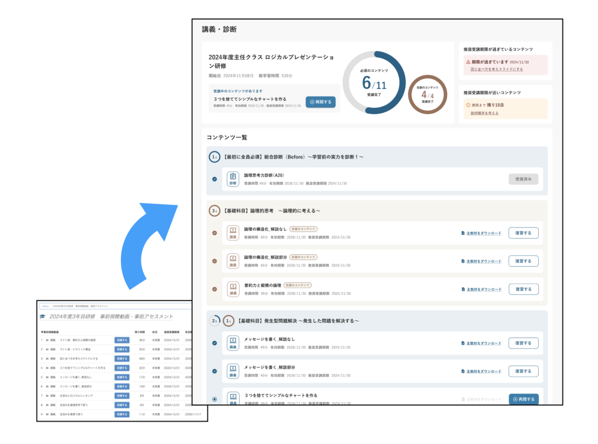
Task: Open the 説明順序を考える link
Action: coord(484,113)
